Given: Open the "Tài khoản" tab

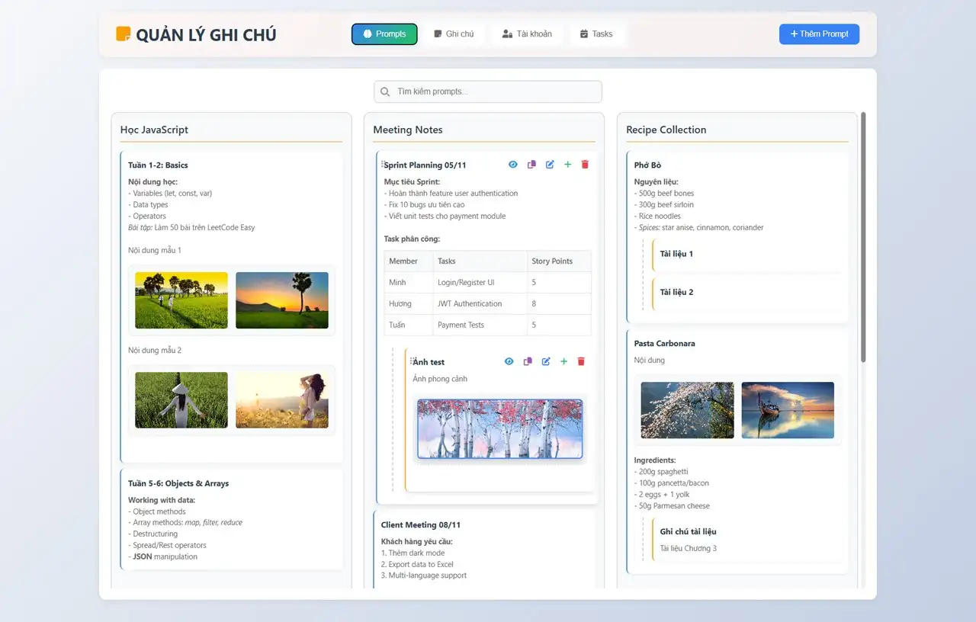Looking at the screenshot, I should click(526, 34).
